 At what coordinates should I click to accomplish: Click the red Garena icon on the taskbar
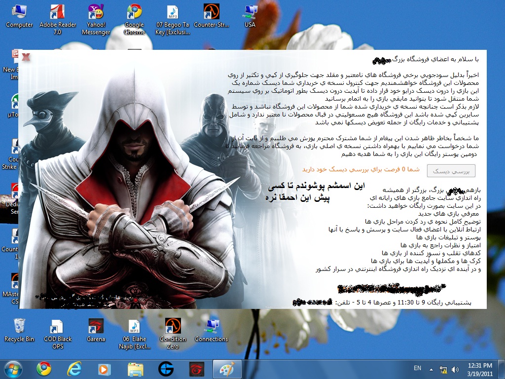[196, 369]
